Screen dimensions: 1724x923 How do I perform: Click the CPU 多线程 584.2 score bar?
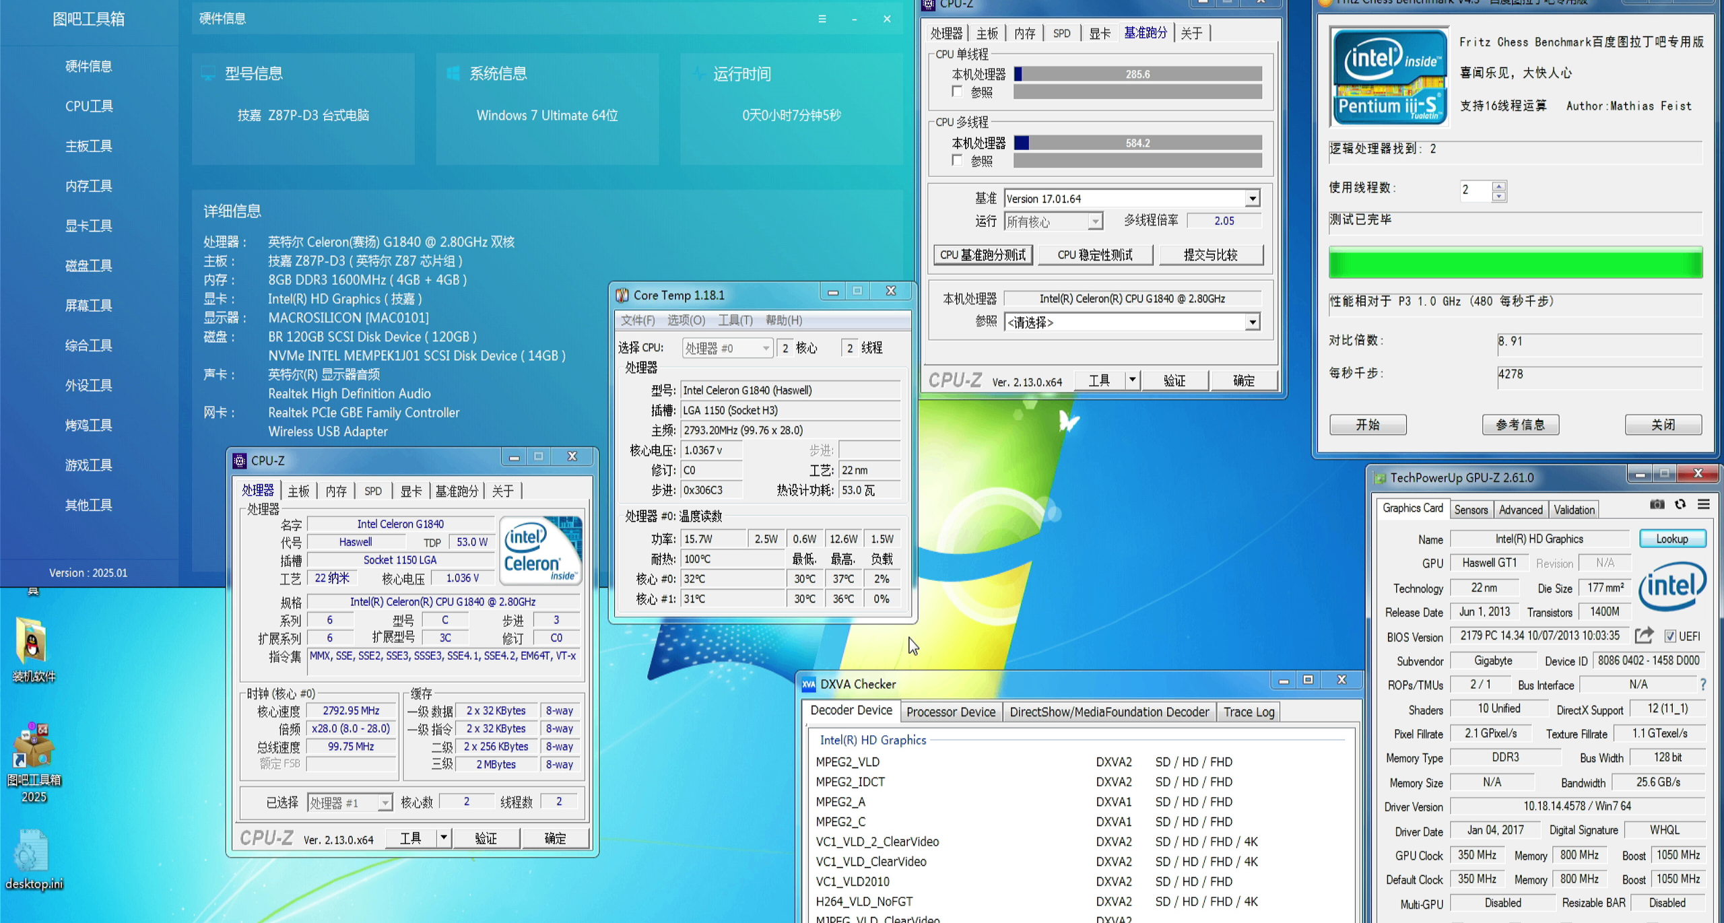click(1138, 143)
